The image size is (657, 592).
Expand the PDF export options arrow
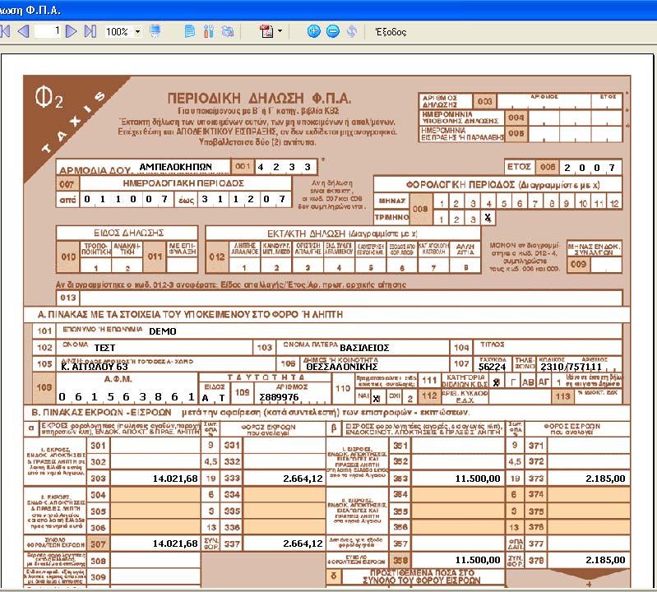coord(280,31)
